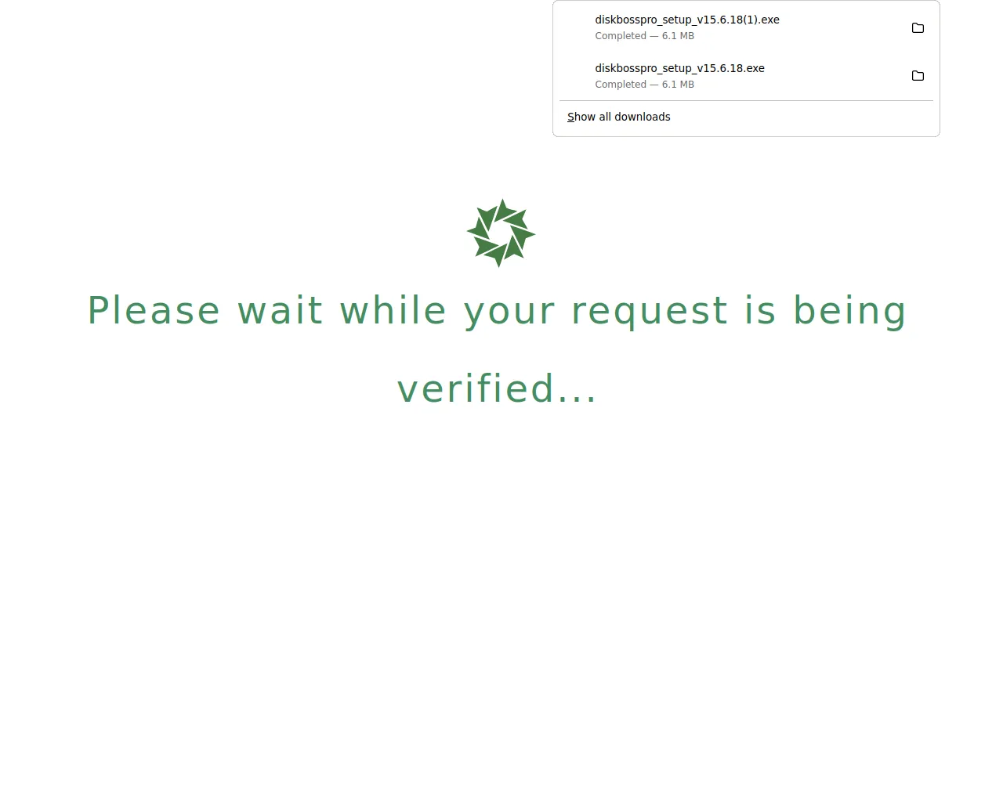Click the blank file icon beside diskbosspro_setup_v15.6.18(1).exe
Screen dimensions: 1003x802
[x=578, y=27]
